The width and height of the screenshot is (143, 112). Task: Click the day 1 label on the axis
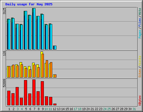9,109
